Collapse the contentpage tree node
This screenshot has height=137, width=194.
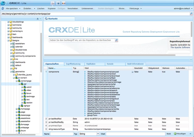point(17,81)
